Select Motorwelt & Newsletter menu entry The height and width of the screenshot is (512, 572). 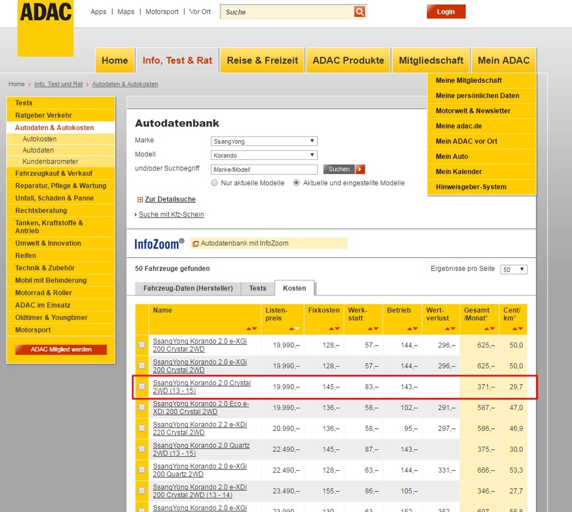481,111
